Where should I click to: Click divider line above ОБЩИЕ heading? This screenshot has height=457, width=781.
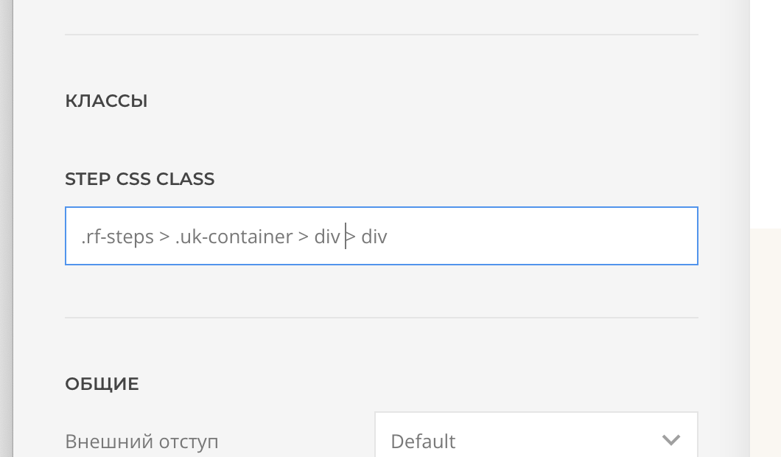pyautogui.click(x=381, y=318)
